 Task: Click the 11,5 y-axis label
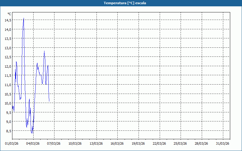pyautogui.click(x=8, y=75)
